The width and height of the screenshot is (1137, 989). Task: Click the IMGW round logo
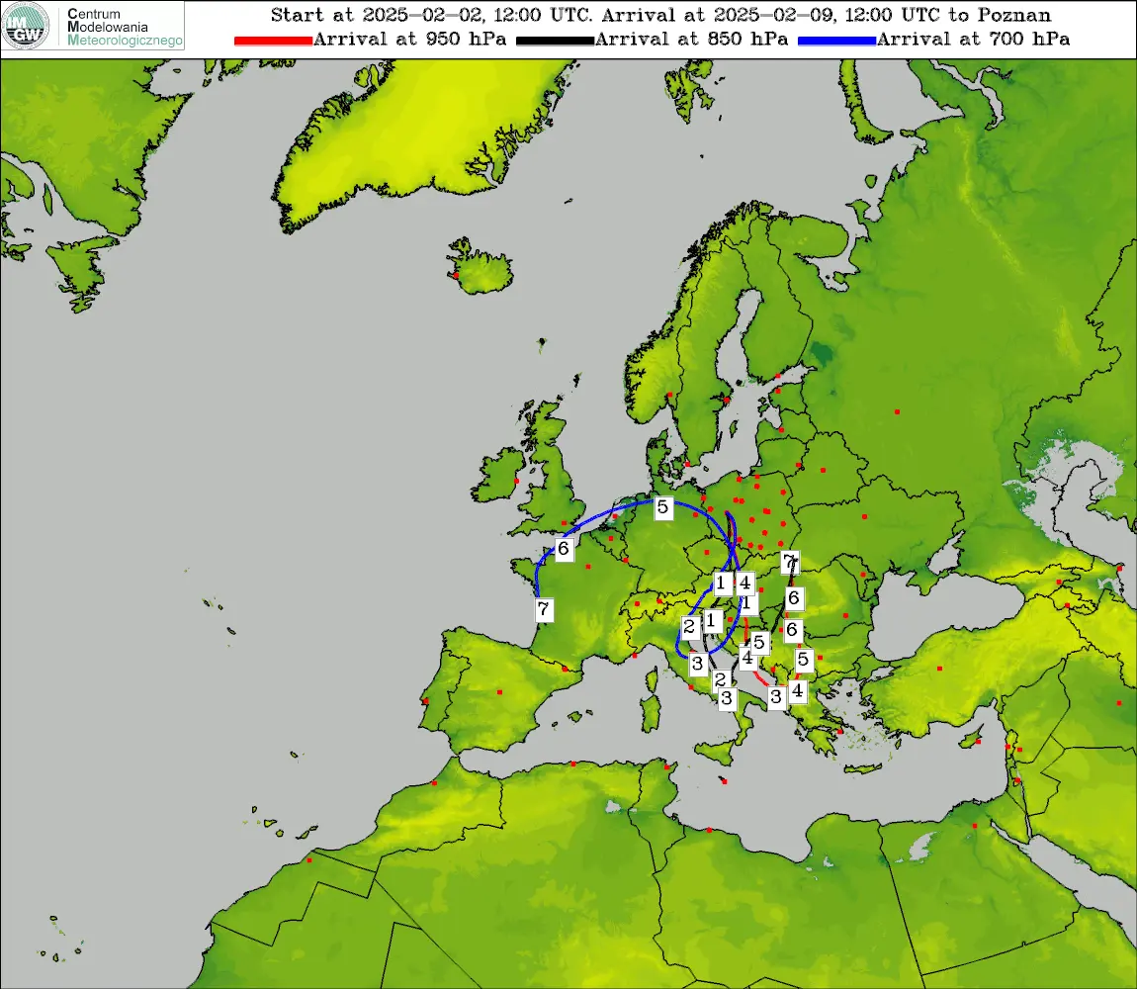[26, 26]
